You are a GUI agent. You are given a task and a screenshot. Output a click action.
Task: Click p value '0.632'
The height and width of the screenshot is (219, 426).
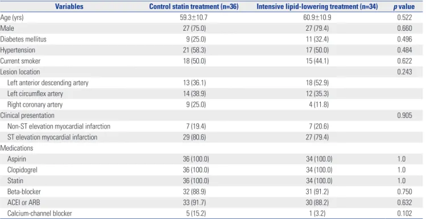(404, 203)
